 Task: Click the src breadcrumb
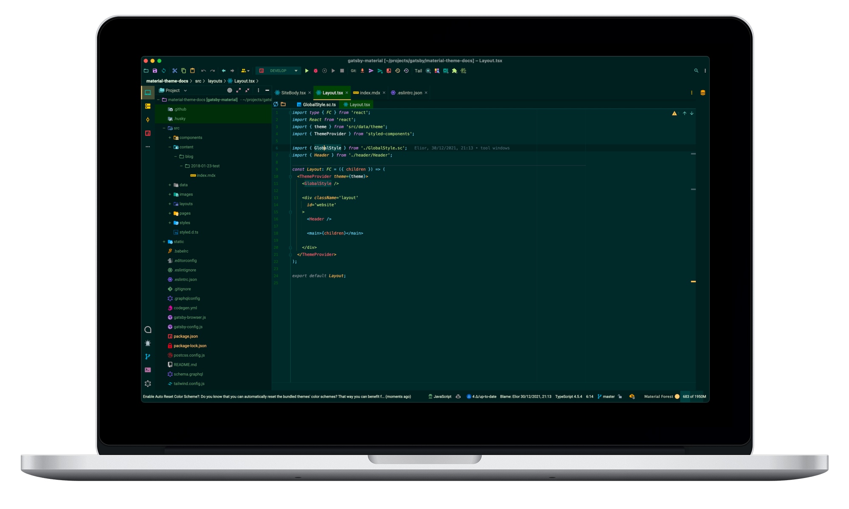pos(198,81)
